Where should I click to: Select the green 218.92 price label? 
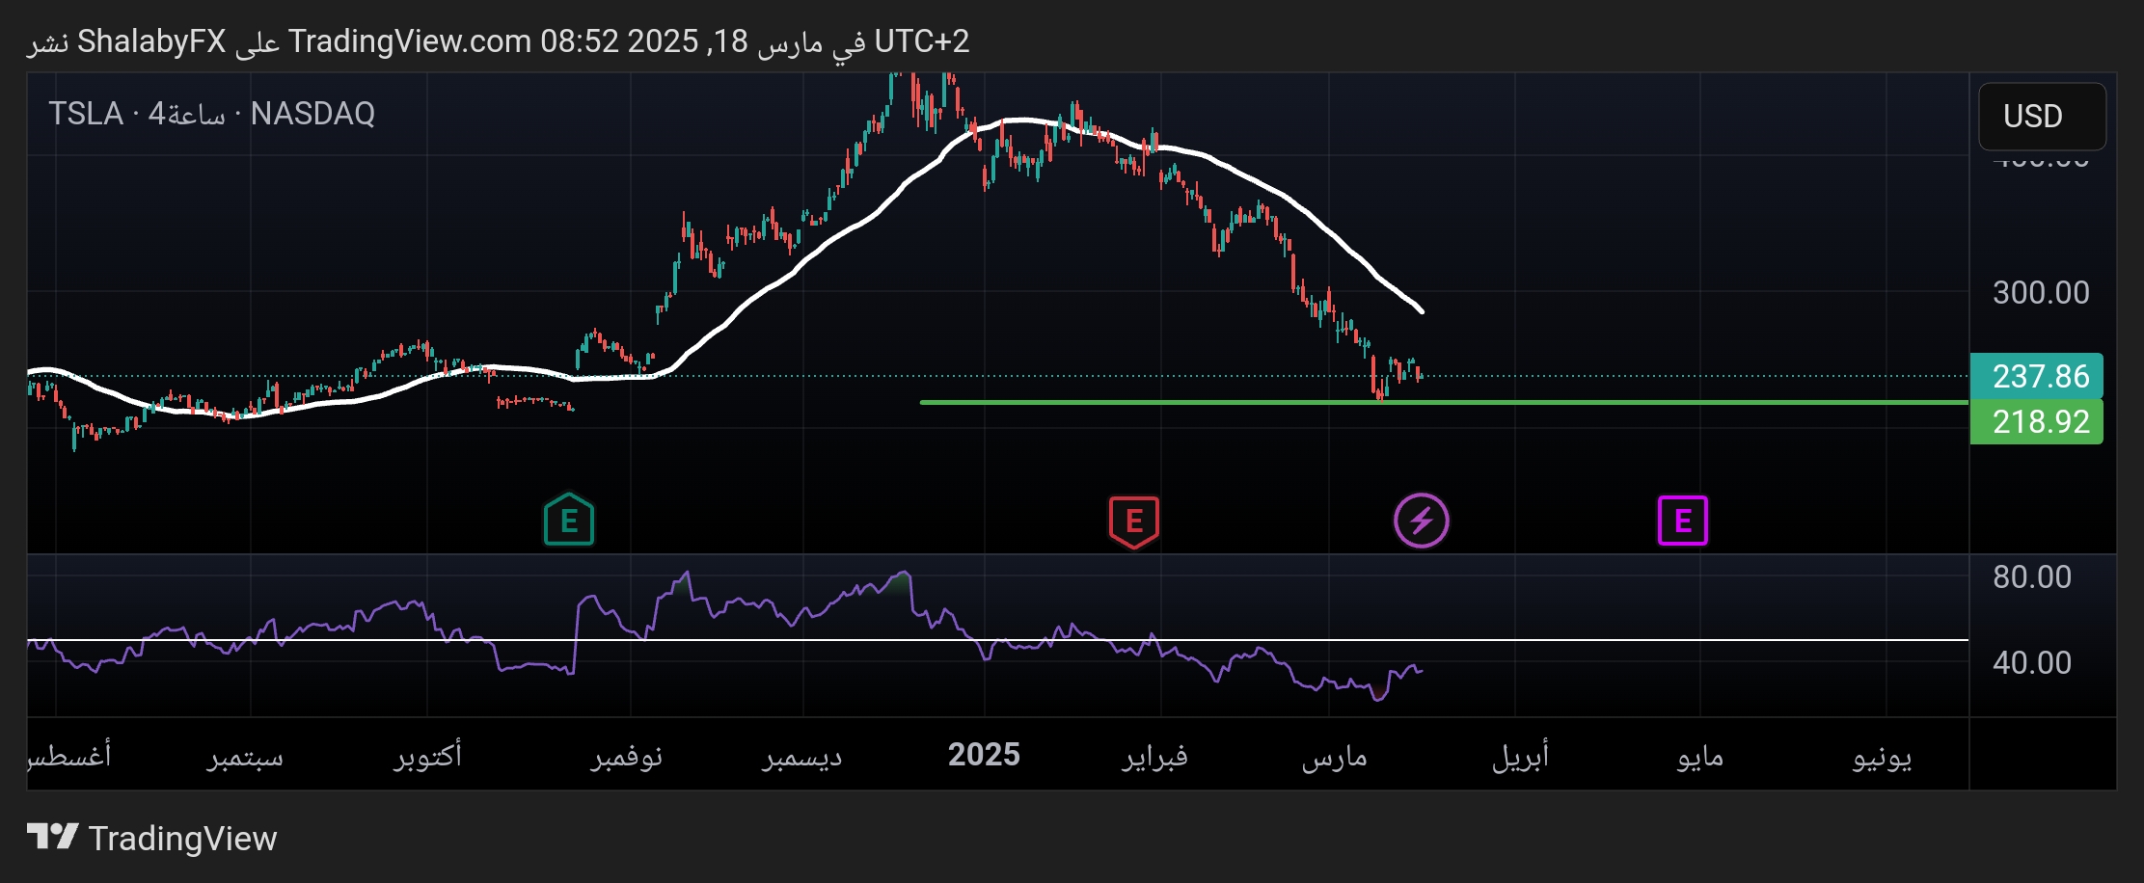point(2036,422)
